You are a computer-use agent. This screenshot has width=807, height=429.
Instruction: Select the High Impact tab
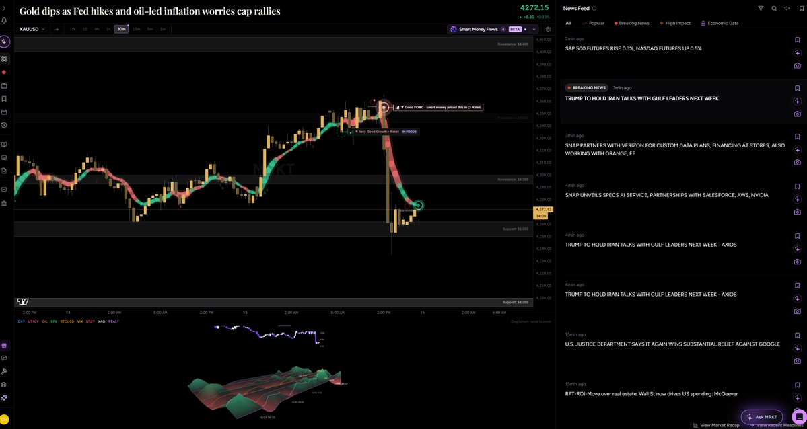point(674,23)
